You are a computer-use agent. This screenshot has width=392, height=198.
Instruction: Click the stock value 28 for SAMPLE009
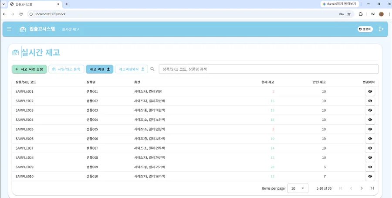[273, 167]
